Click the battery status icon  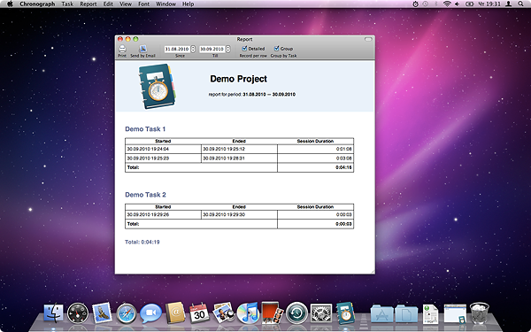click(x=470, y=4)
